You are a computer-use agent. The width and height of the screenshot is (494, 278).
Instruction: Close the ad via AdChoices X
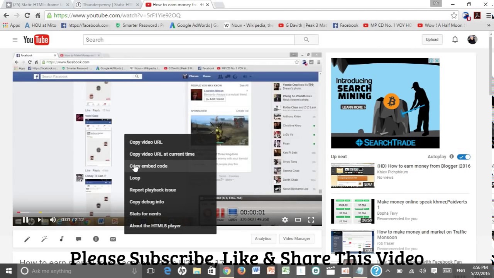(436, 61)
